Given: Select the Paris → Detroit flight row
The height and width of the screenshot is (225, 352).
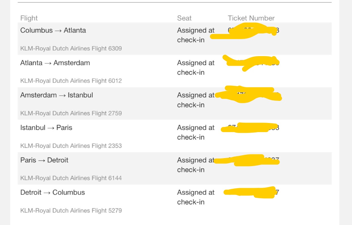Looking at the screenshot, I should point(175,168).
